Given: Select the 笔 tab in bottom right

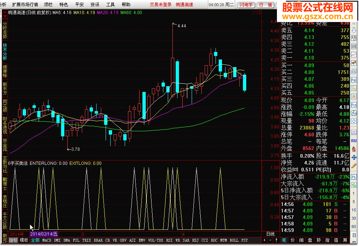Looking at the screenshot, I should pyautogui.click(x=284, y=240).
